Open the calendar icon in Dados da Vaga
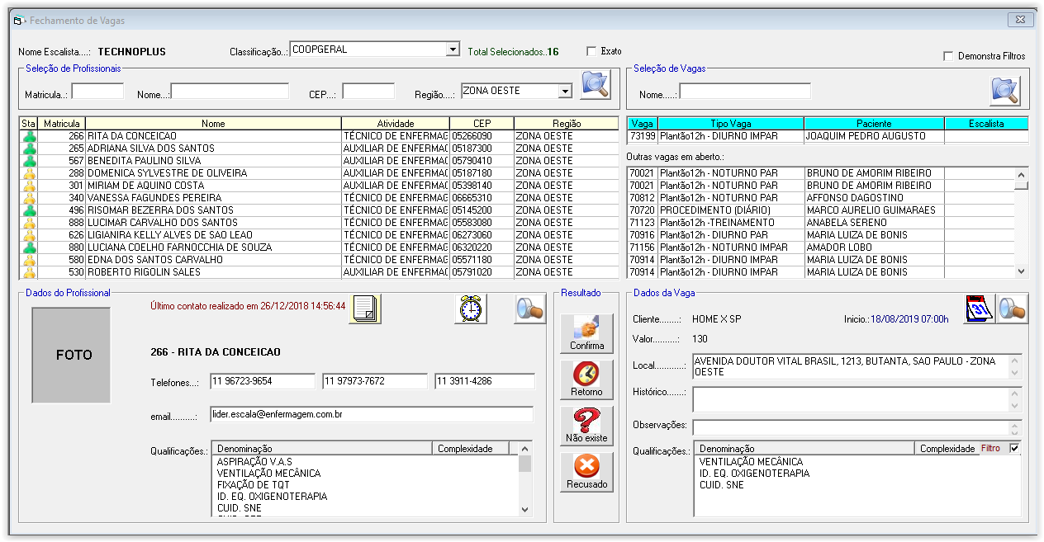1044x542 pixels. pos(978,309)
